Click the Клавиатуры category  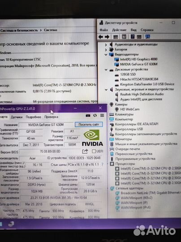tap(124, 114)
